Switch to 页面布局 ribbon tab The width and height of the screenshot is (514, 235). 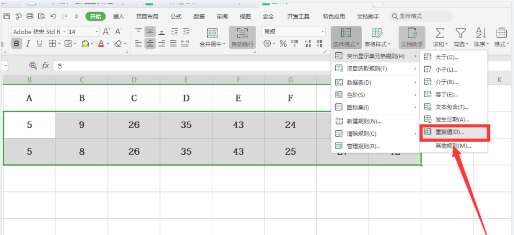click(147, 17)
